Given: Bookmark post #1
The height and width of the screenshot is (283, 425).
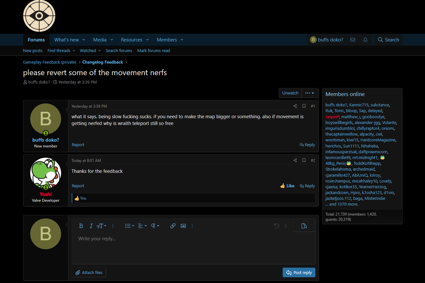Looking at the screenshot, I should 304,106.
